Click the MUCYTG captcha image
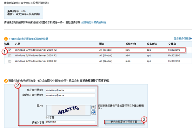 coord(68,110)
